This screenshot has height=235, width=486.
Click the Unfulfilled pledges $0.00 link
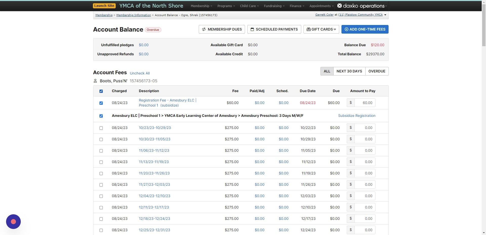click(144, 45)
